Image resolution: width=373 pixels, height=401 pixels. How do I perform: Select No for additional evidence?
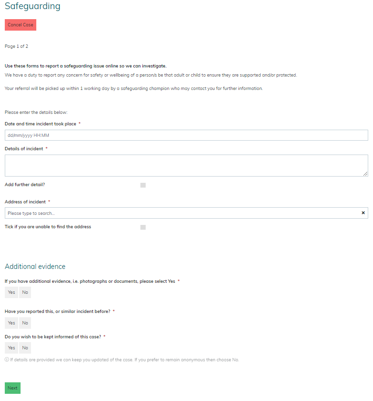point(25,292)
